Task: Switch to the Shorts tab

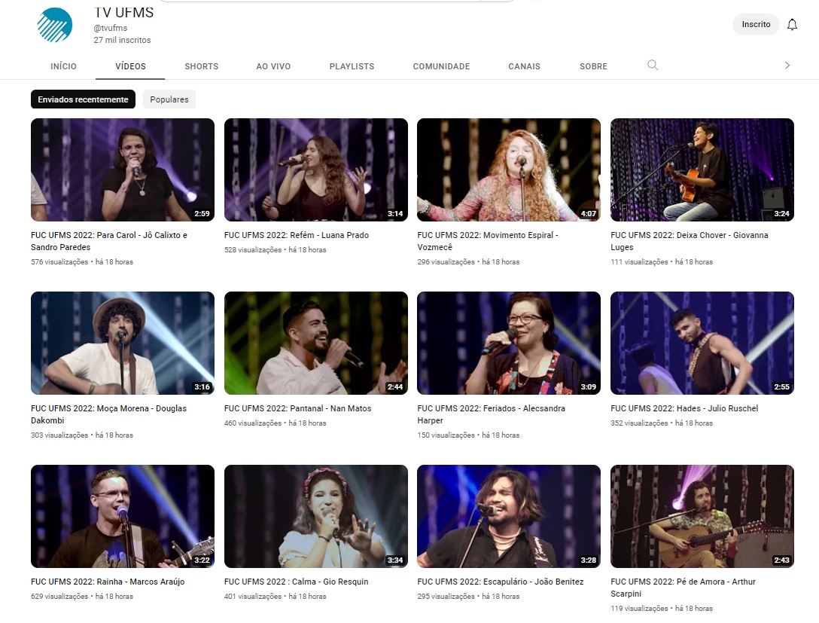Action: 201,66
